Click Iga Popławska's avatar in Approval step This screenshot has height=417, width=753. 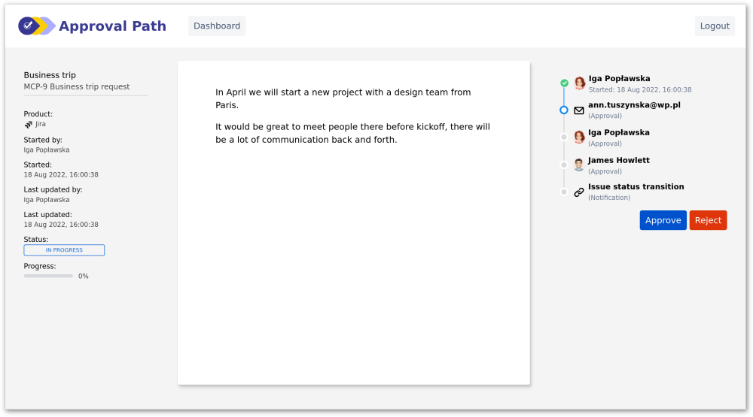[580, 137]
